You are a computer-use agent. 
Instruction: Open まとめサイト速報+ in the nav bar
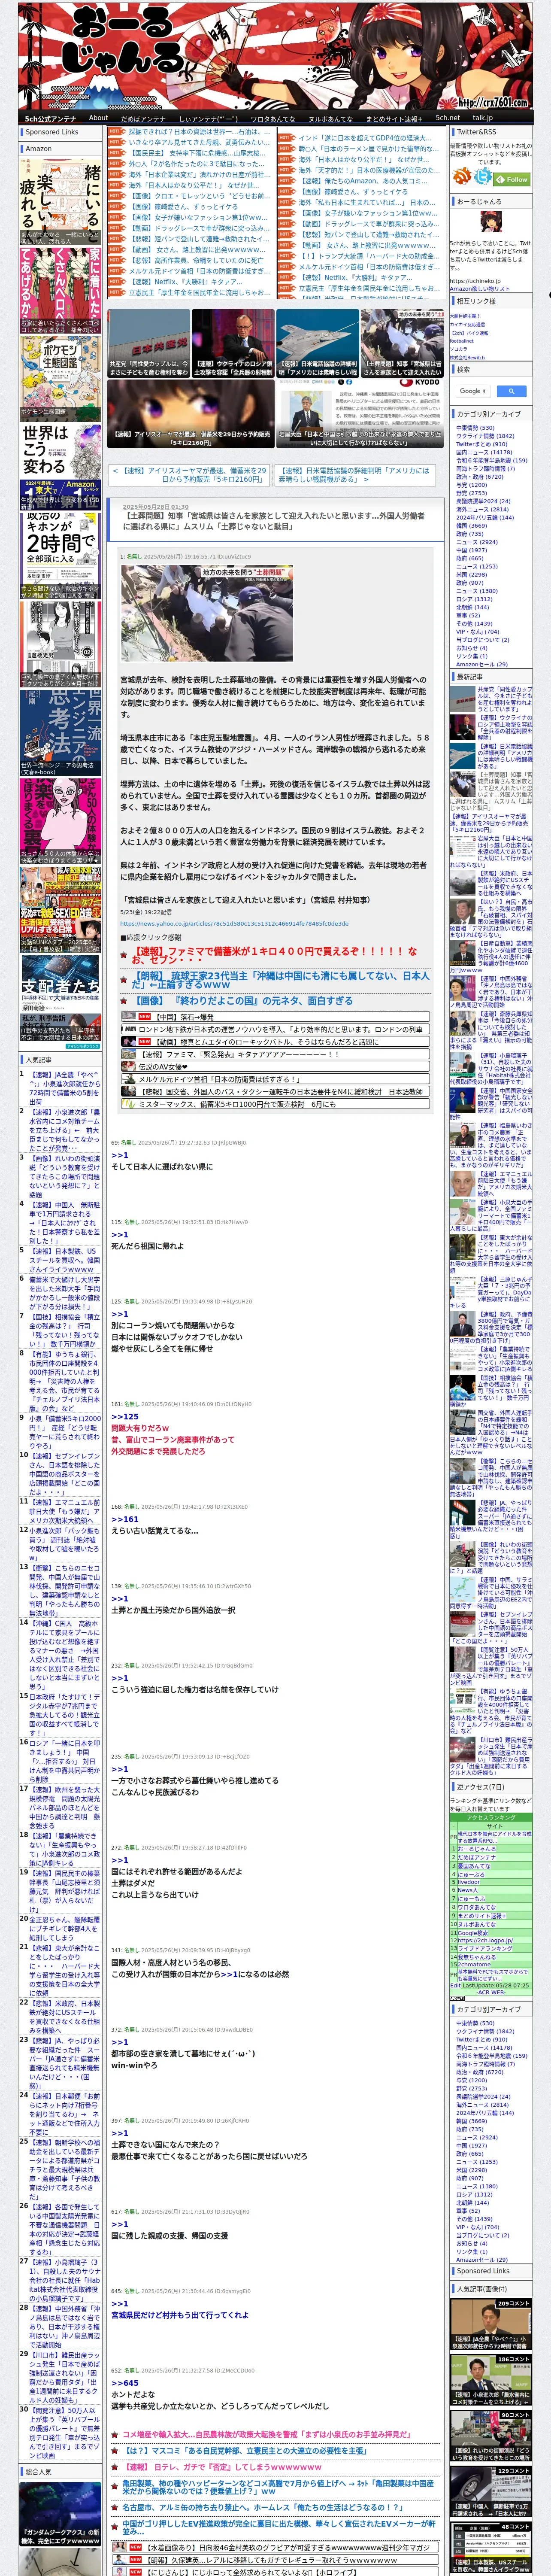394,118
